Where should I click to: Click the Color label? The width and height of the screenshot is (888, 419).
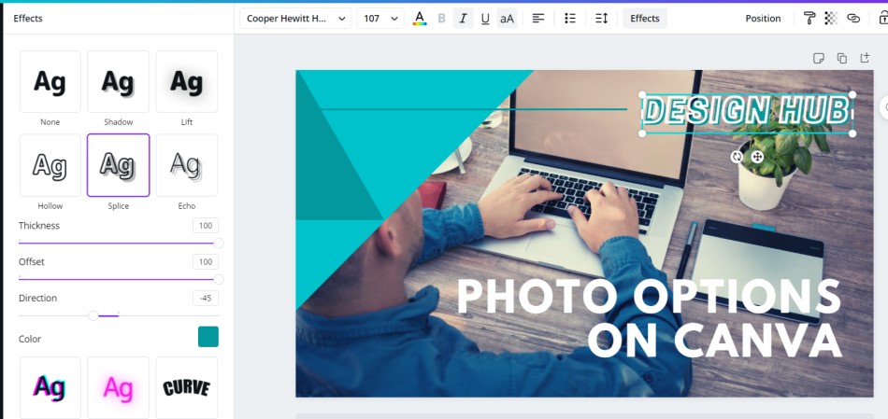click(x=30, y=339)
